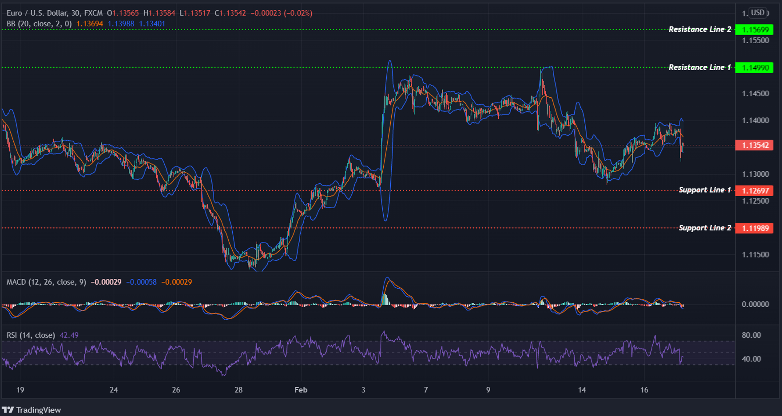Screen dimensions: 782x416
Task: Click the Feb label on the time axis
Action: click(x=301, y=390)
